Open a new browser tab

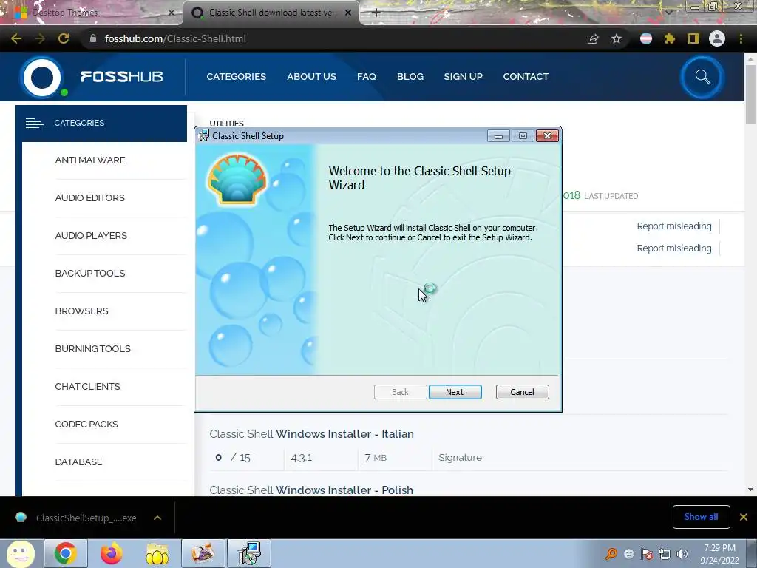tap(376, 13)
